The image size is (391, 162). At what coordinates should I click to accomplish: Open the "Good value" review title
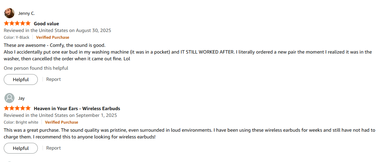point(46,24)
